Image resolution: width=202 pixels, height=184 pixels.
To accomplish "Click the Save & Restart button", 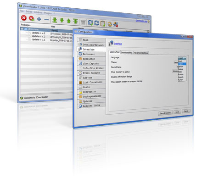I will [165, 113].
